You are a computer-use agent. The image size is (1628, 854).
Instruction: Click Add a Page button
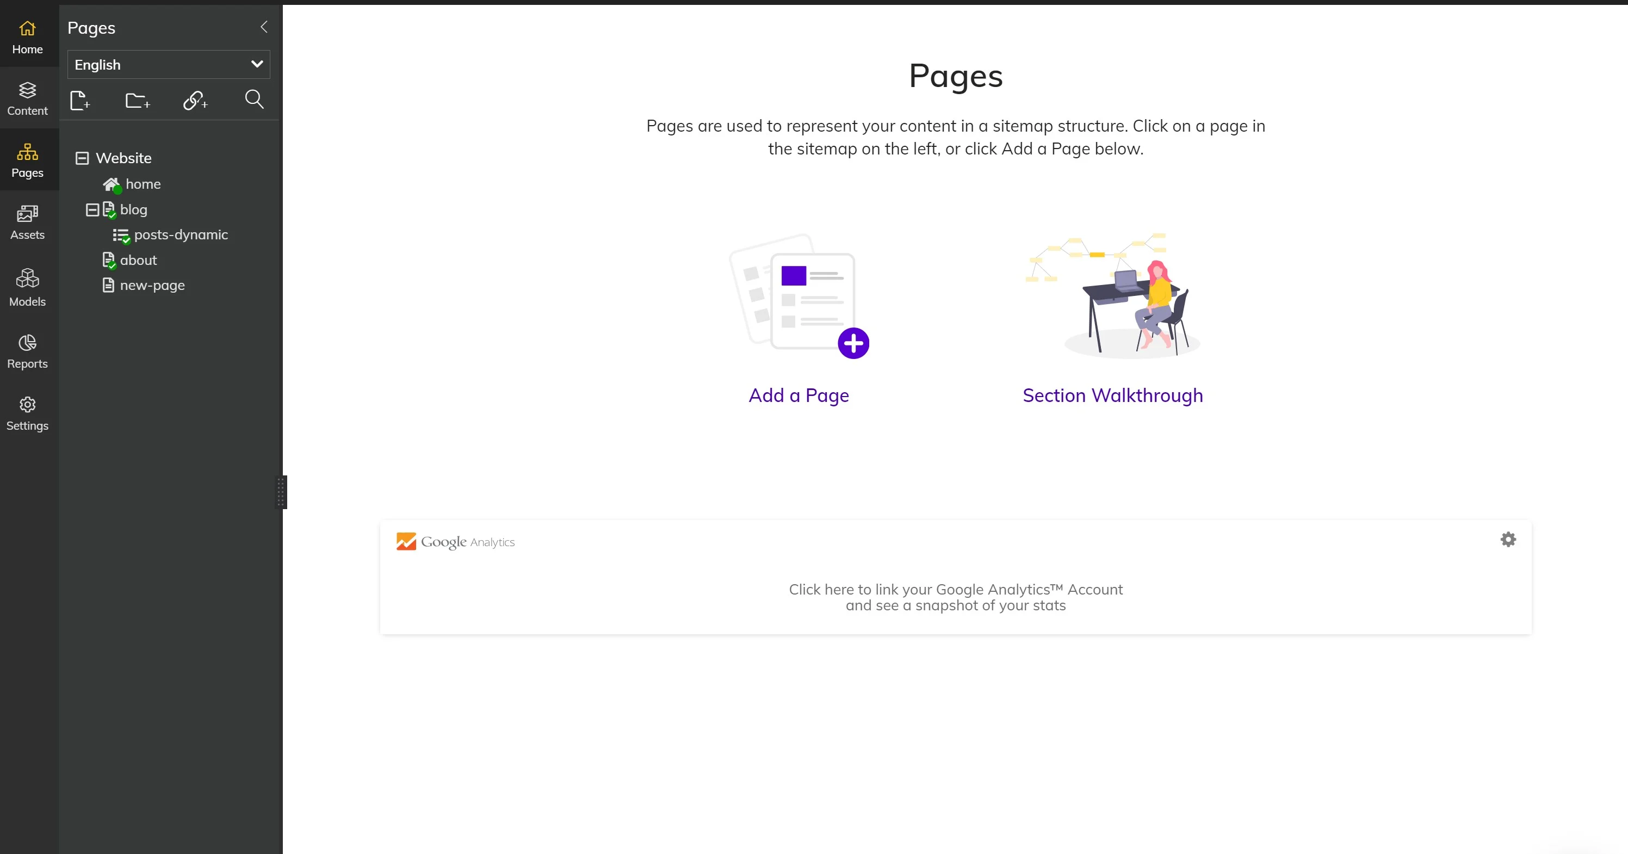[799, 394]
